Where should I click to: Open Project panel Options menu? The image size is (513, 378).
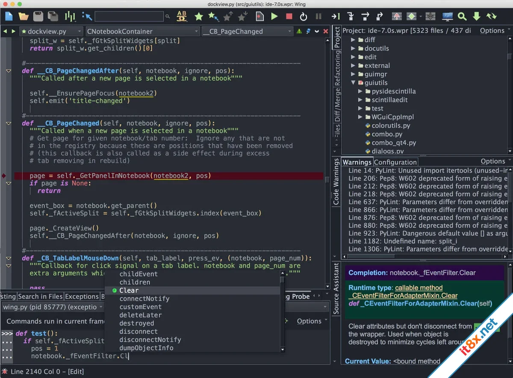pyautogui.click(x=495, y=30)
